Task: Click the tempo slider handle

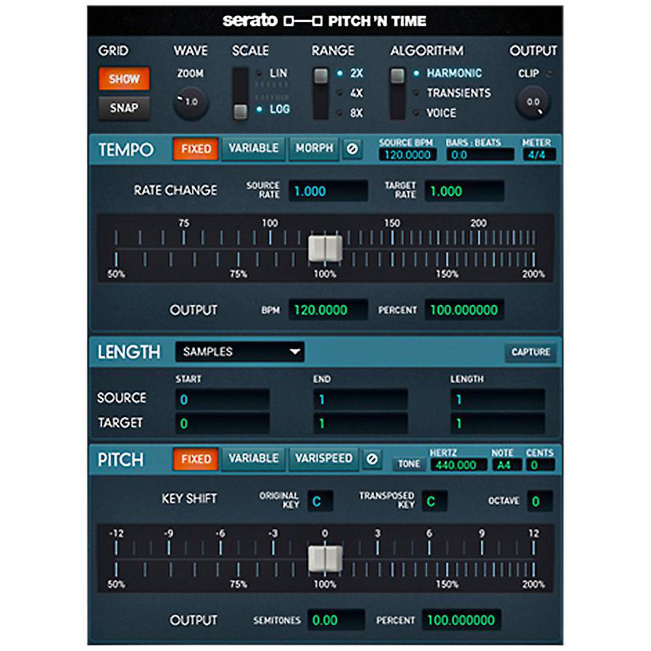Action: point(325,248)
